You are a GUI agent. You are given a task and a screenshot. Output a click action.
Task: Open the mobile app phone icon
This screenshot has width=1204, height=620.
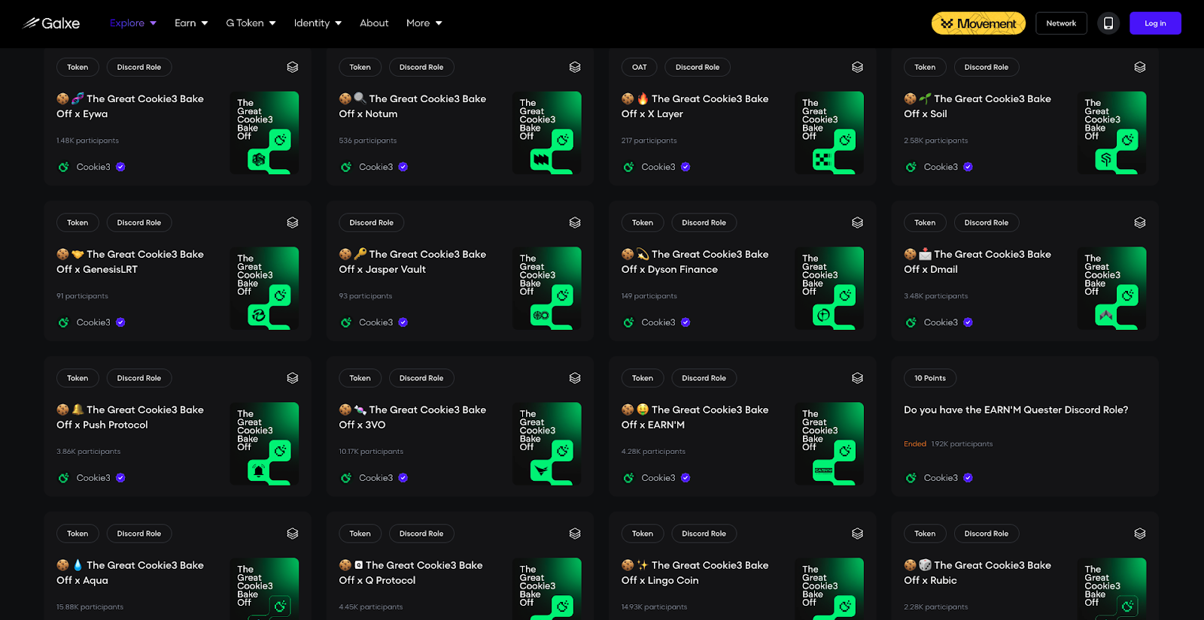click(1108, 23)
